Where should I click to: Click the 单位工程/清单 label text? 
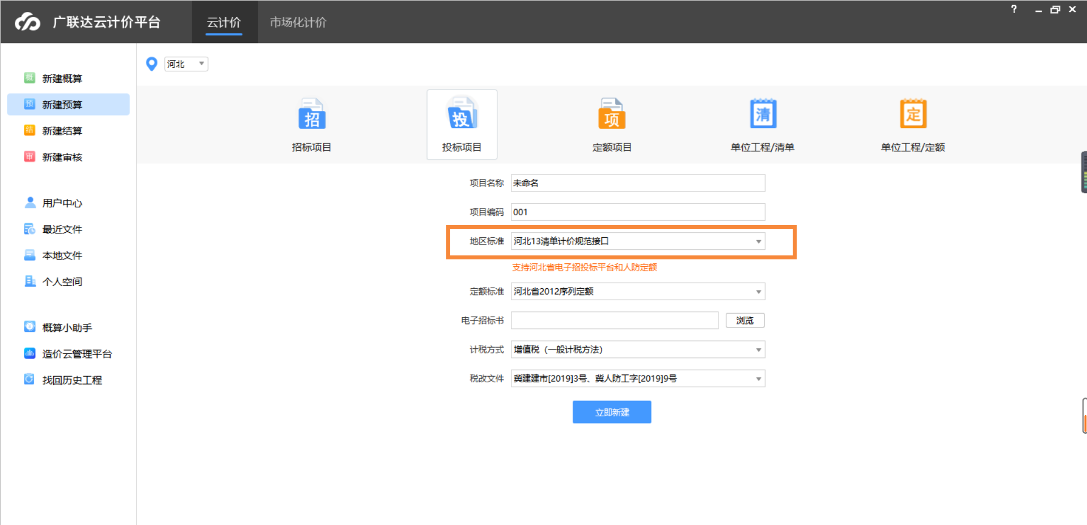(x=763, y=147)
